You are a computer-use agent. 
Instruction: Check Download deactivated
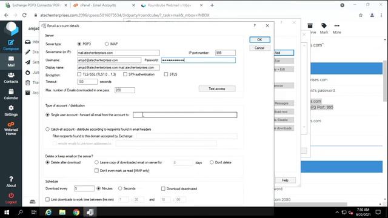pos(163,188)
